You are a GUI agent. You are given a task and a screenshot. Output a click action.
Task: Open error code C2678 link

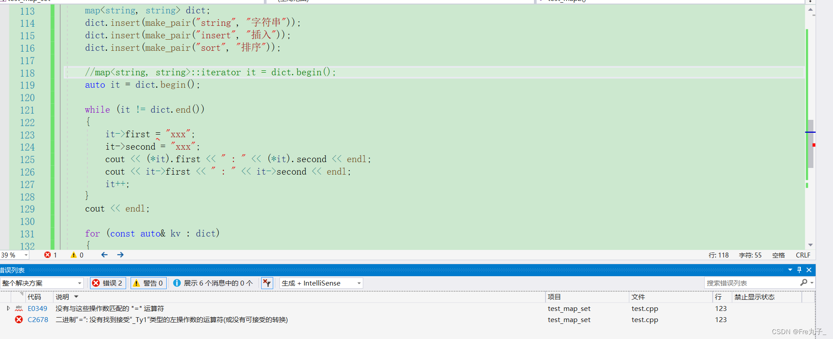(x=38, y=319)
